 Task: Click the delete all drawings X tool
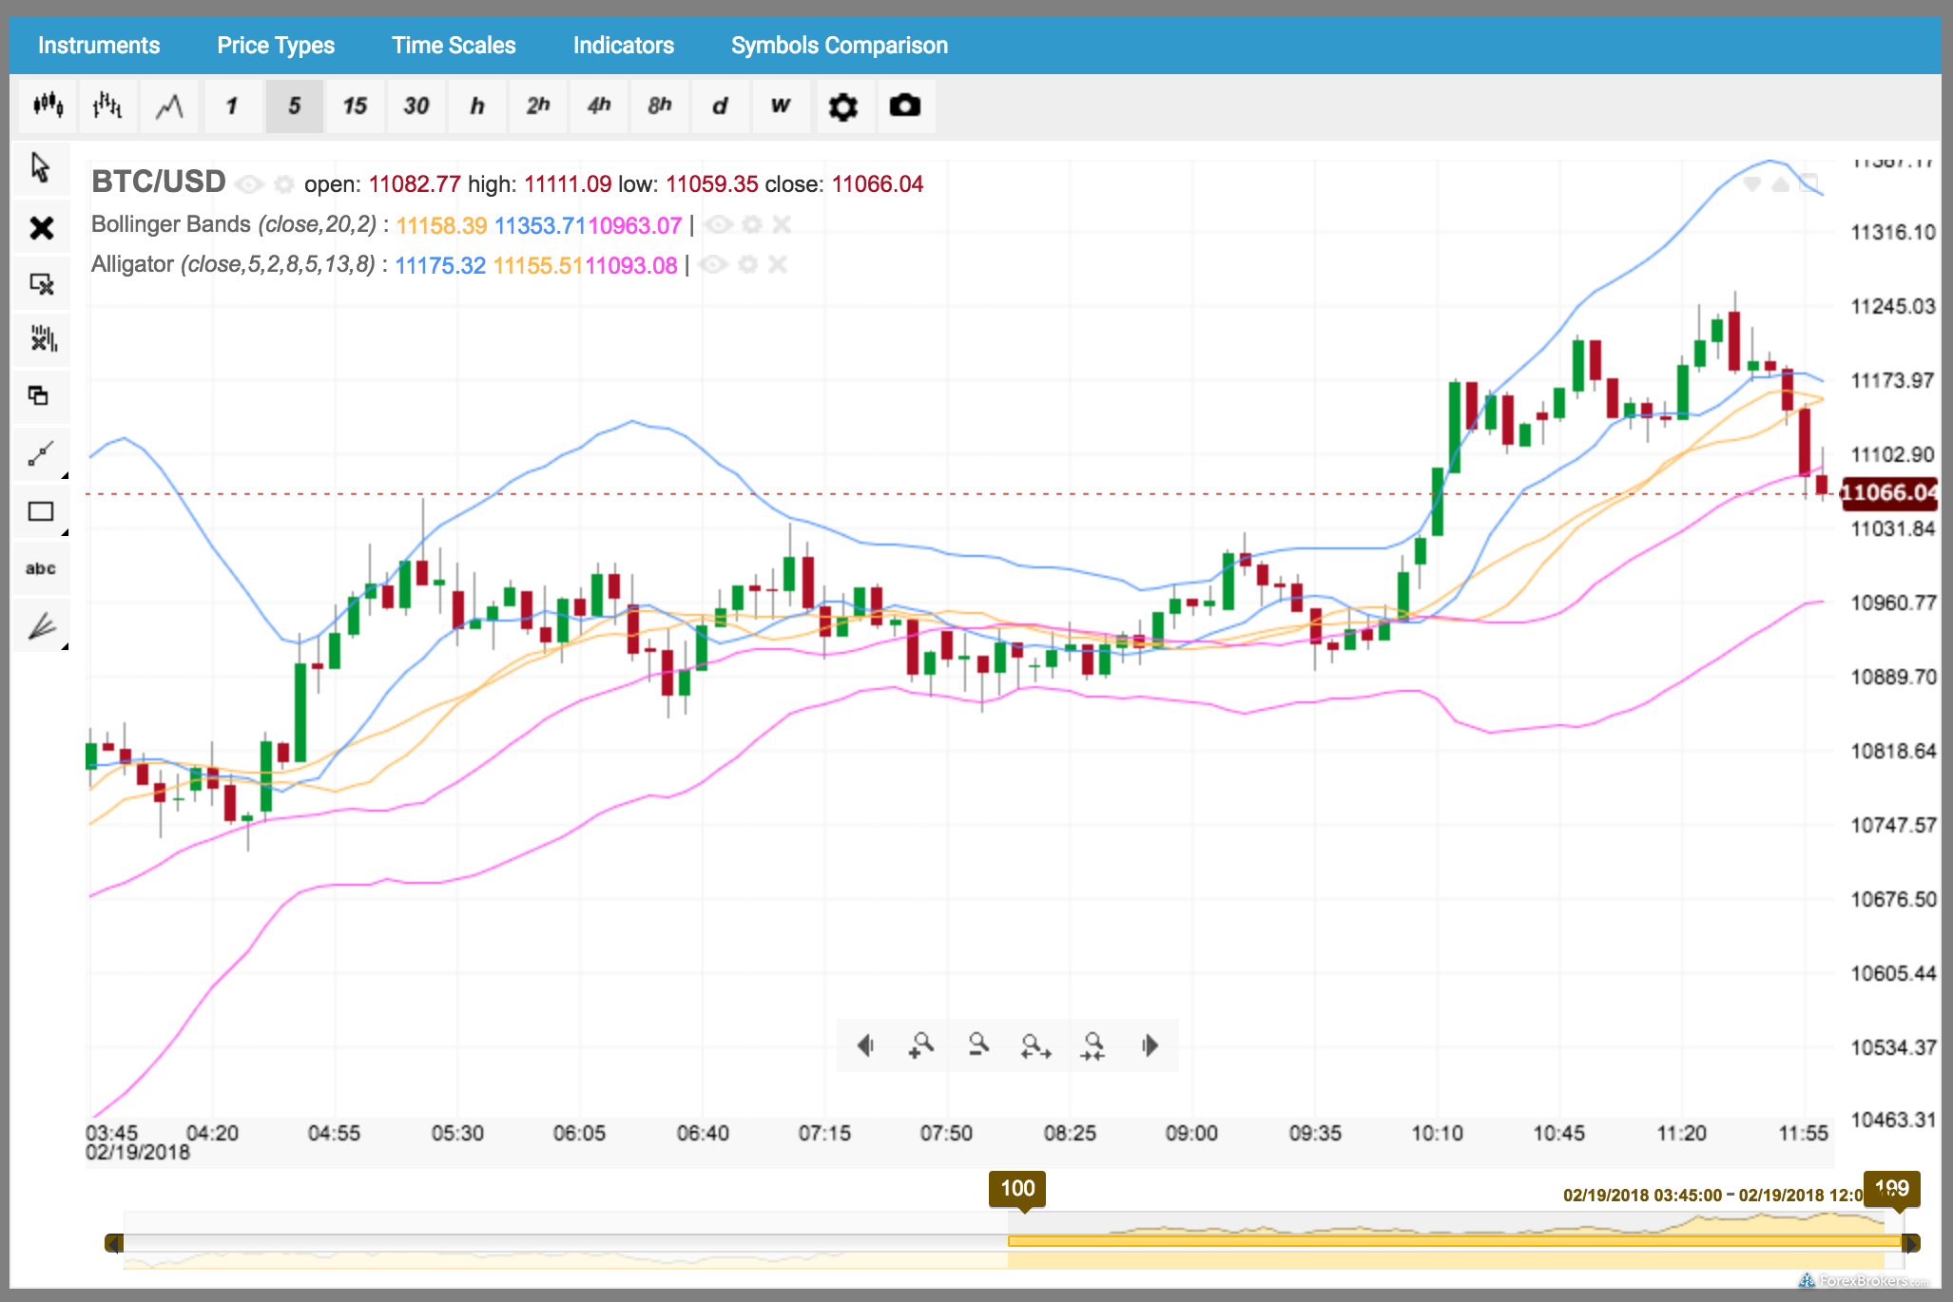coord(41,228)
